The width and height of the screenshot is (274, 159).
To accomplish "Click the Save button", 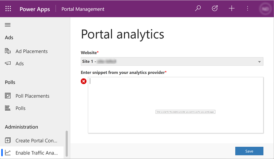I will tap(249, 151).
